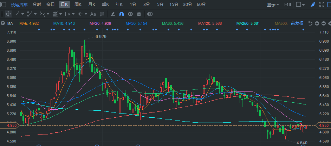Screen dimensions: 331x146
Task: Switch to the 年K yearly tab
Action: pos(119,5)
